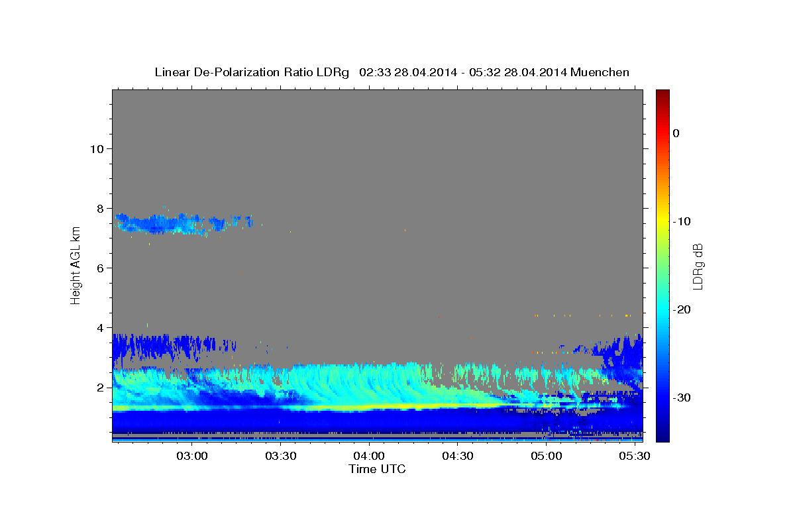Click the 04:30 time tick label

(x=457, y=456)
